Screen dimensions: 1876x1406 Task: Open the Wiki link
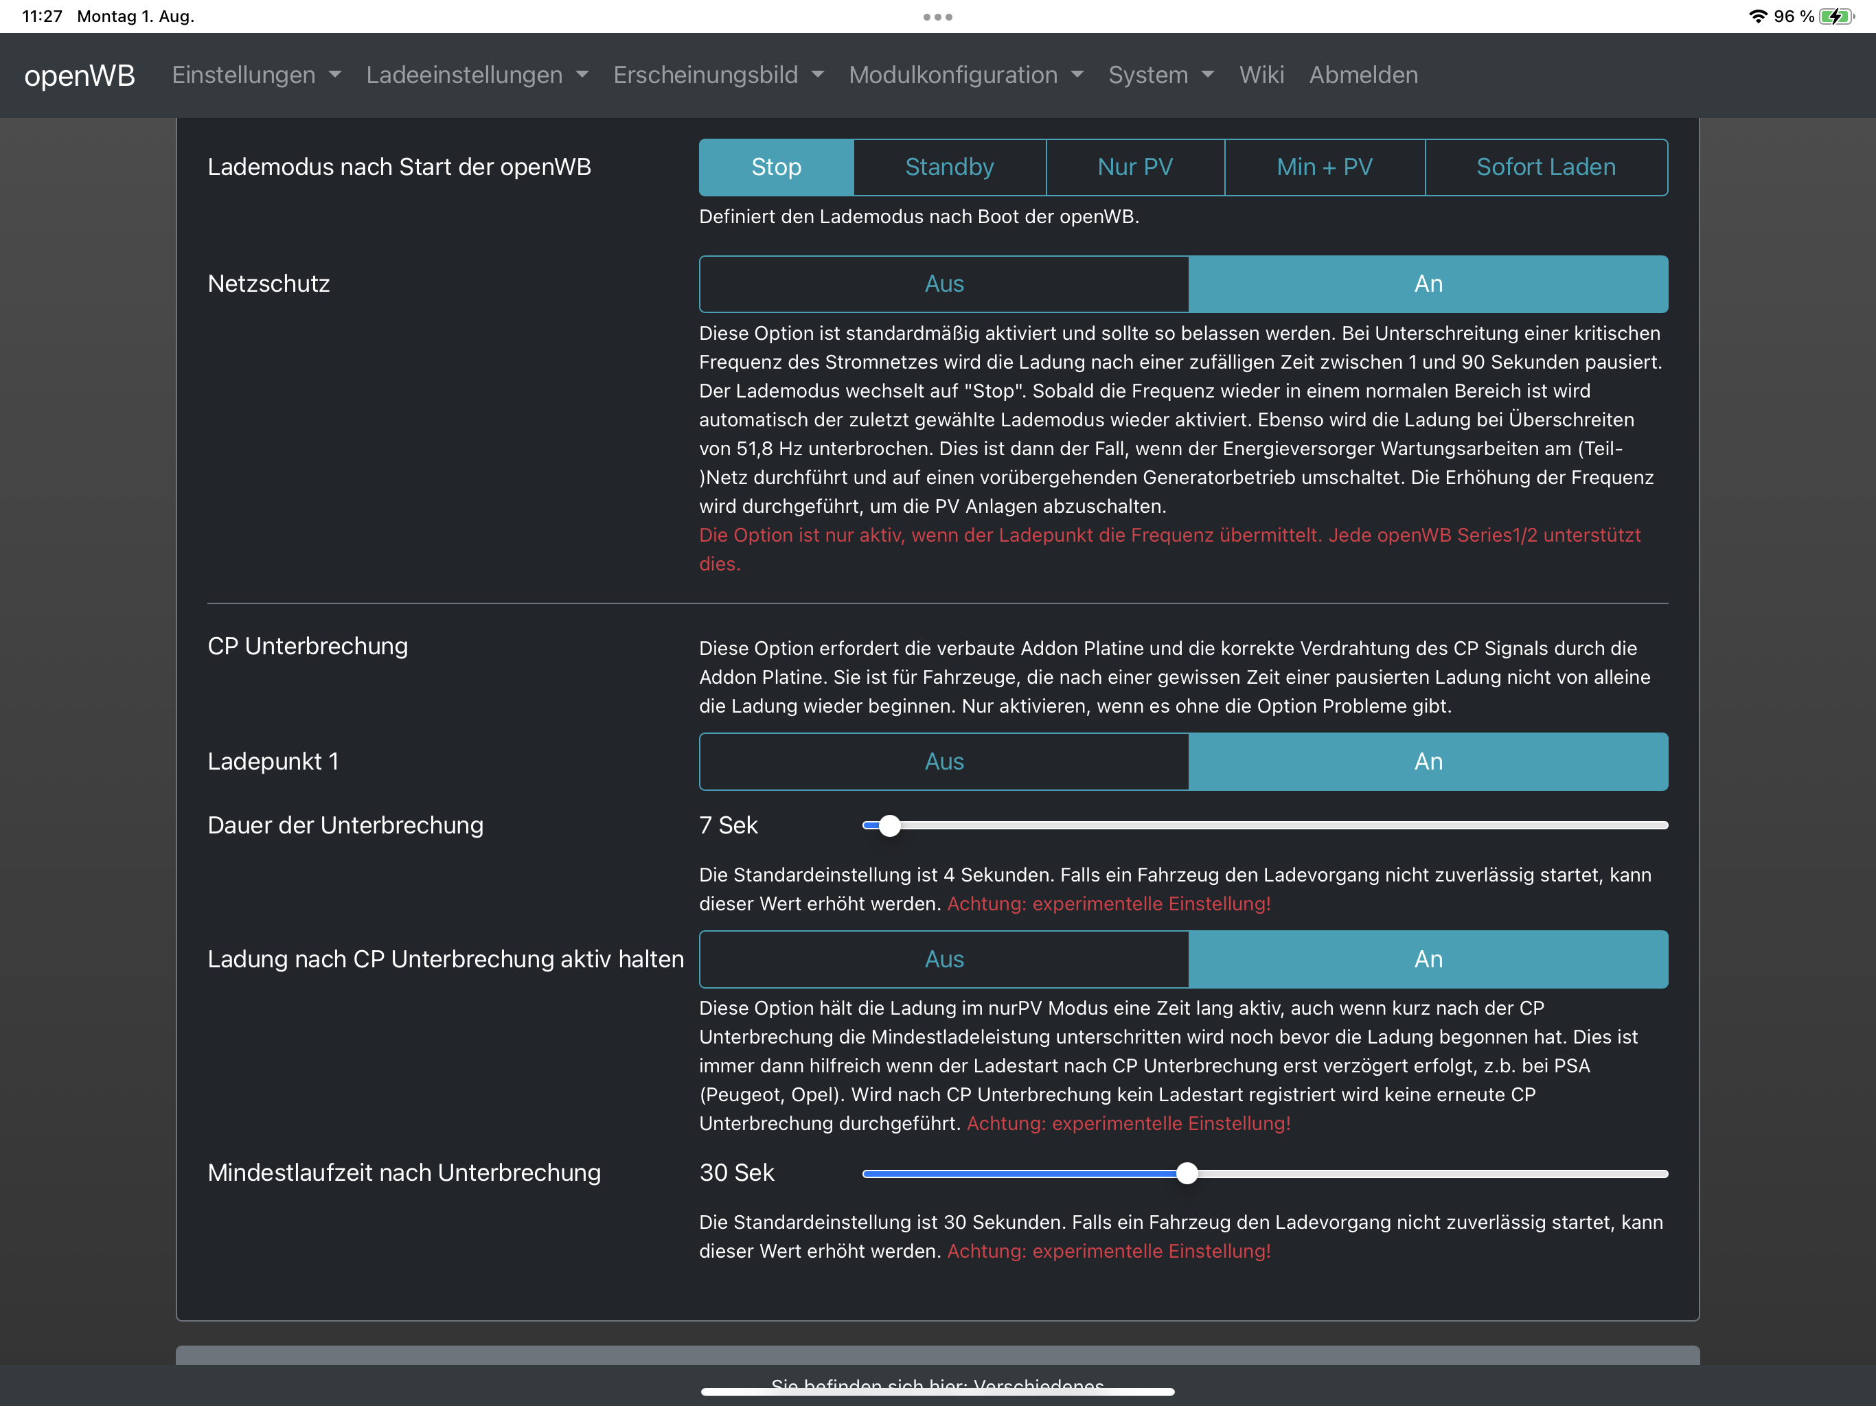click(x=1261, y=76)
